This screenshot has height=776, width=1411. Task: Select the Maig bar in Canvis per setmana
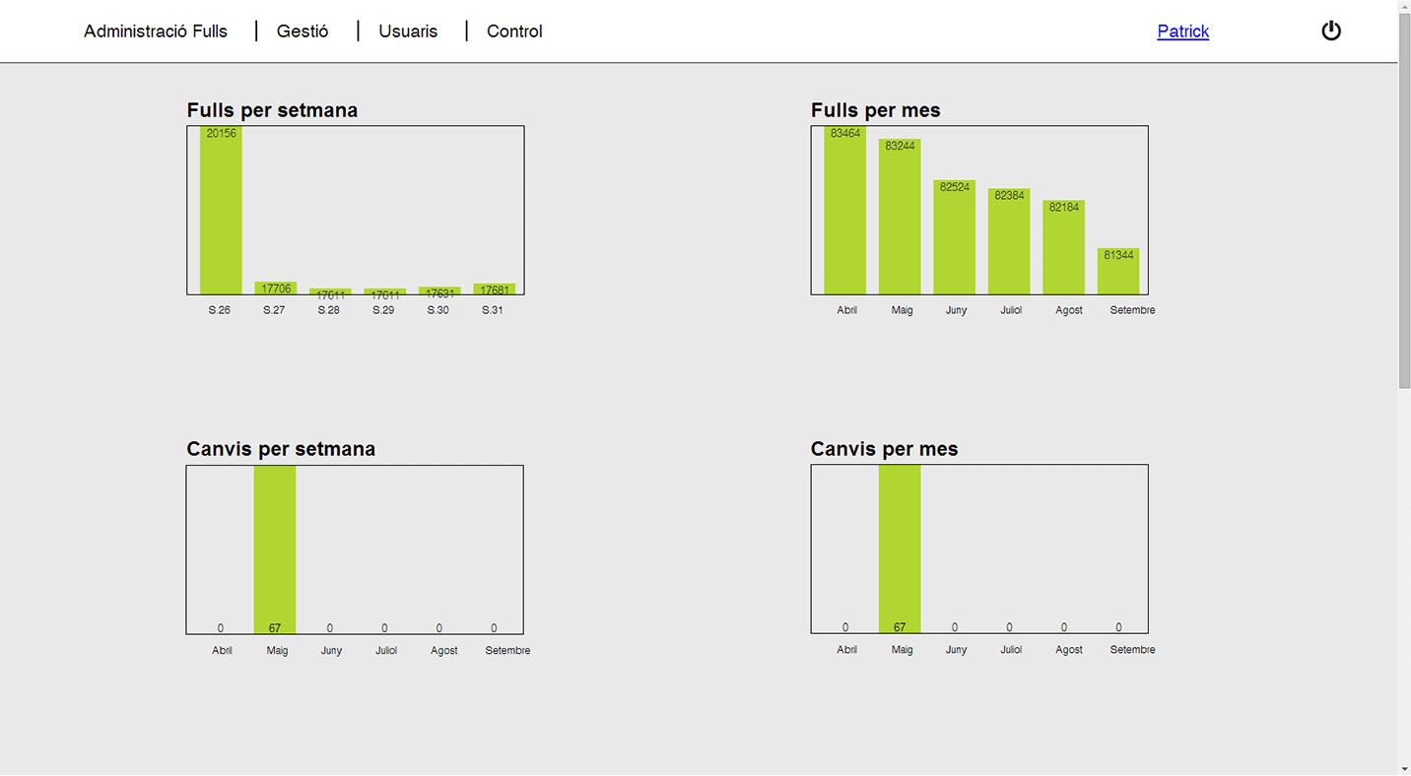[275, 550]
